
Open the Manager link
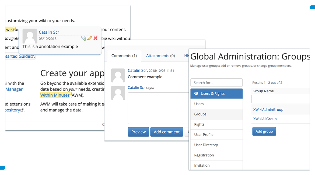click(x=14, y=89)
